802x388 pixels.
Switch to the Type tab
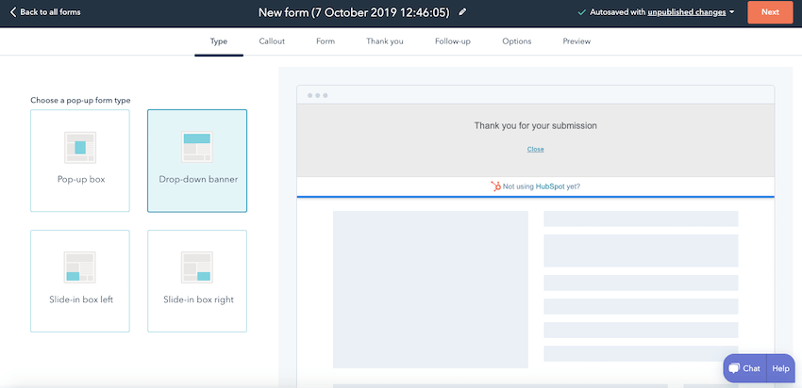[219, 41]
